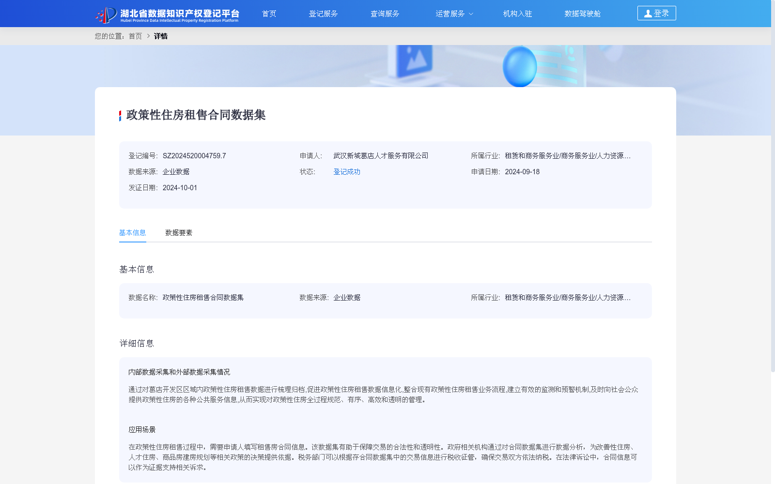The height and width of the screenshot is (484, 775).
Task: Open the 数据驾驶舱 nav menu
Action: click(583, 14)
